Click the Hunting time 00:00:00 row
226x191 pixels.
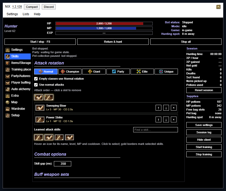point(204,54)
